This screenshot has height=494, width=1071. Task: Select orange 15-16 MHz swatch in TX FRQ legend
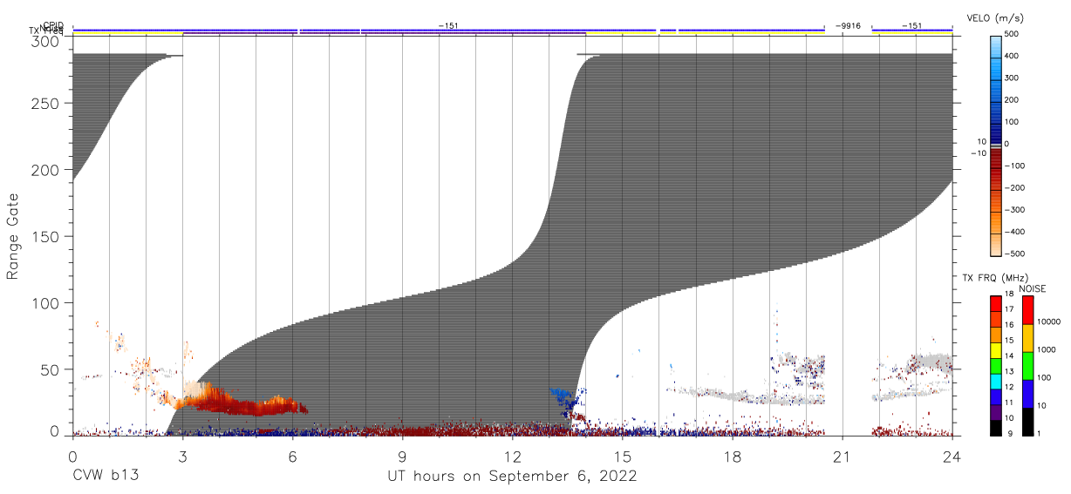pos(995,335)
